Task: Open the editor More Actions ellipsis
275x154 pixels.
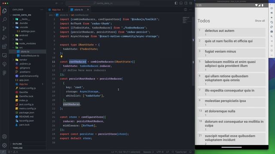Action: click(190, 9)
